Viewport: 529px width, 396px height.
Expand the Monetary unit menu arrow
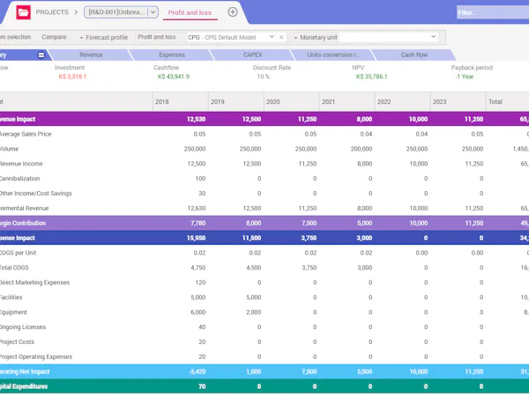coord(295,38)
